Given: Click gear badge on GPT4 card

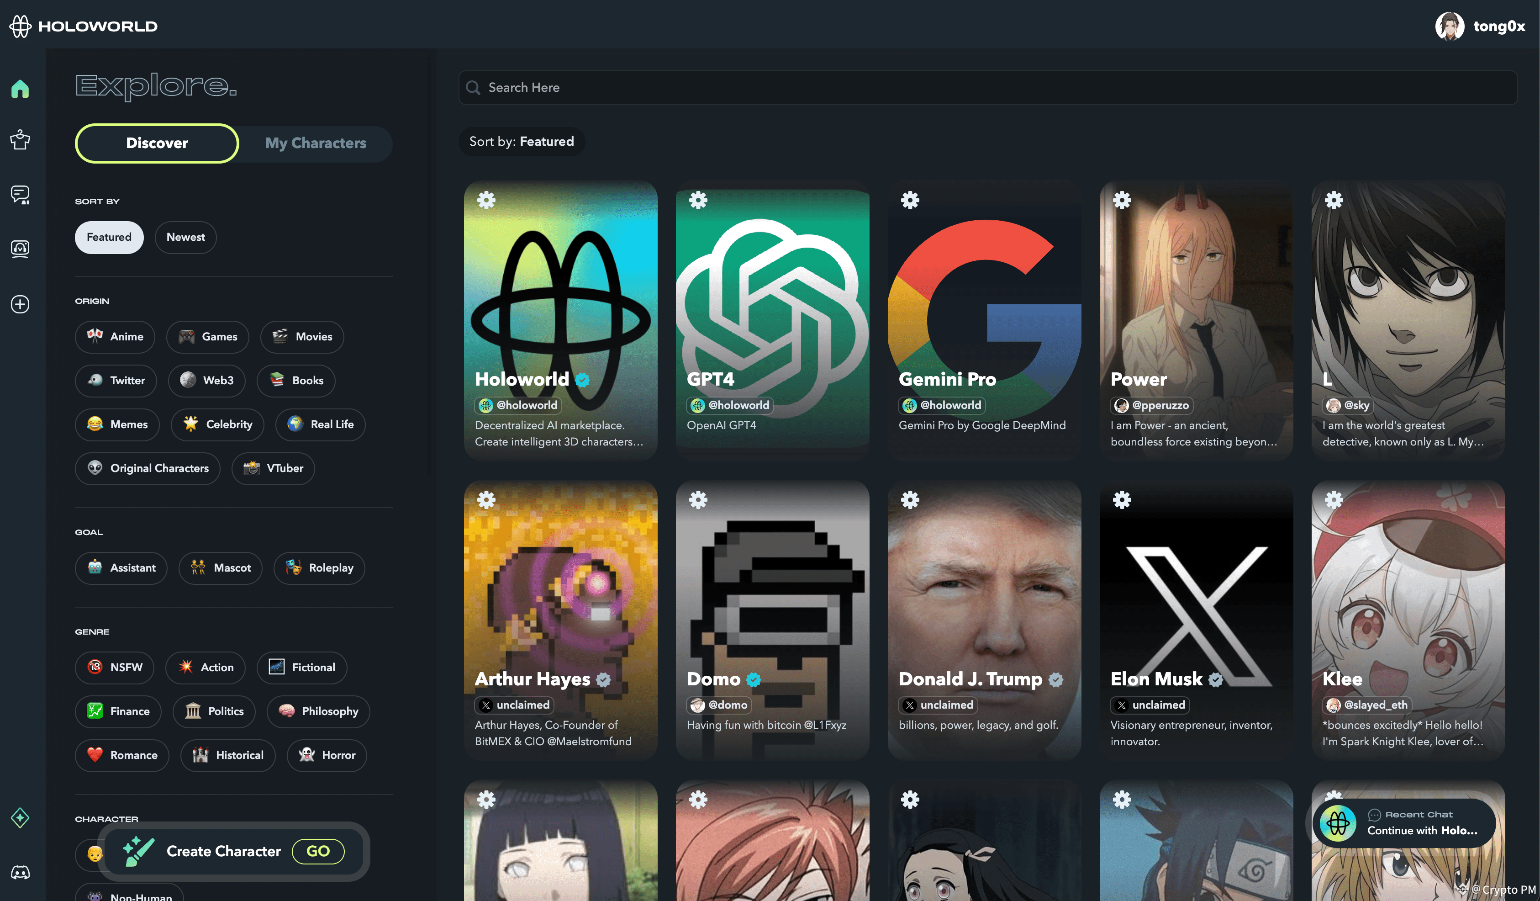Looking at the screenshot, I should pyautogui.click(x=698, y=200).
